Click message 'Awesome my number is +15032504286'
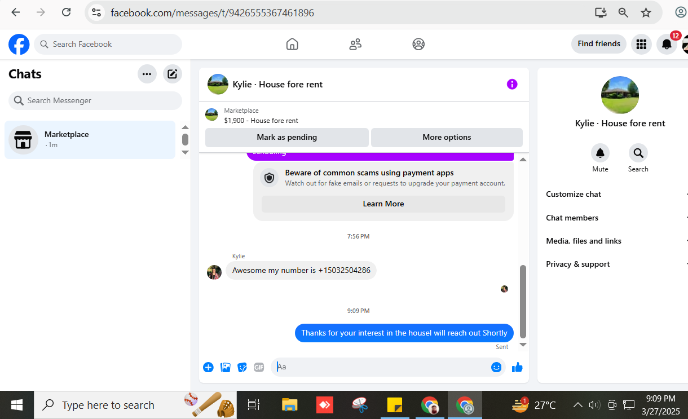The width and height of the screenshot is (688, 419). [x=301, y=271]
